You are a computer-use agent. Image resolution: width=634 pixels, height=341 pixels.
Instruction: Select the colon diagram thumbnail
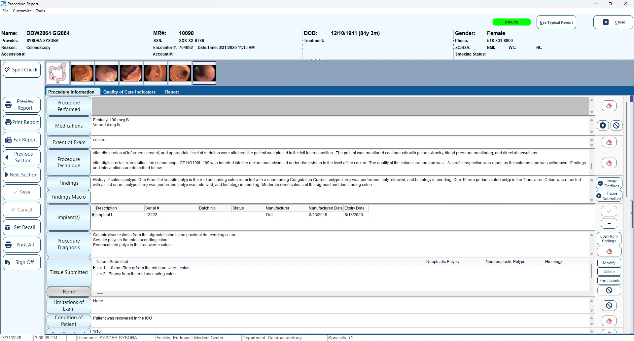[58, 73]
